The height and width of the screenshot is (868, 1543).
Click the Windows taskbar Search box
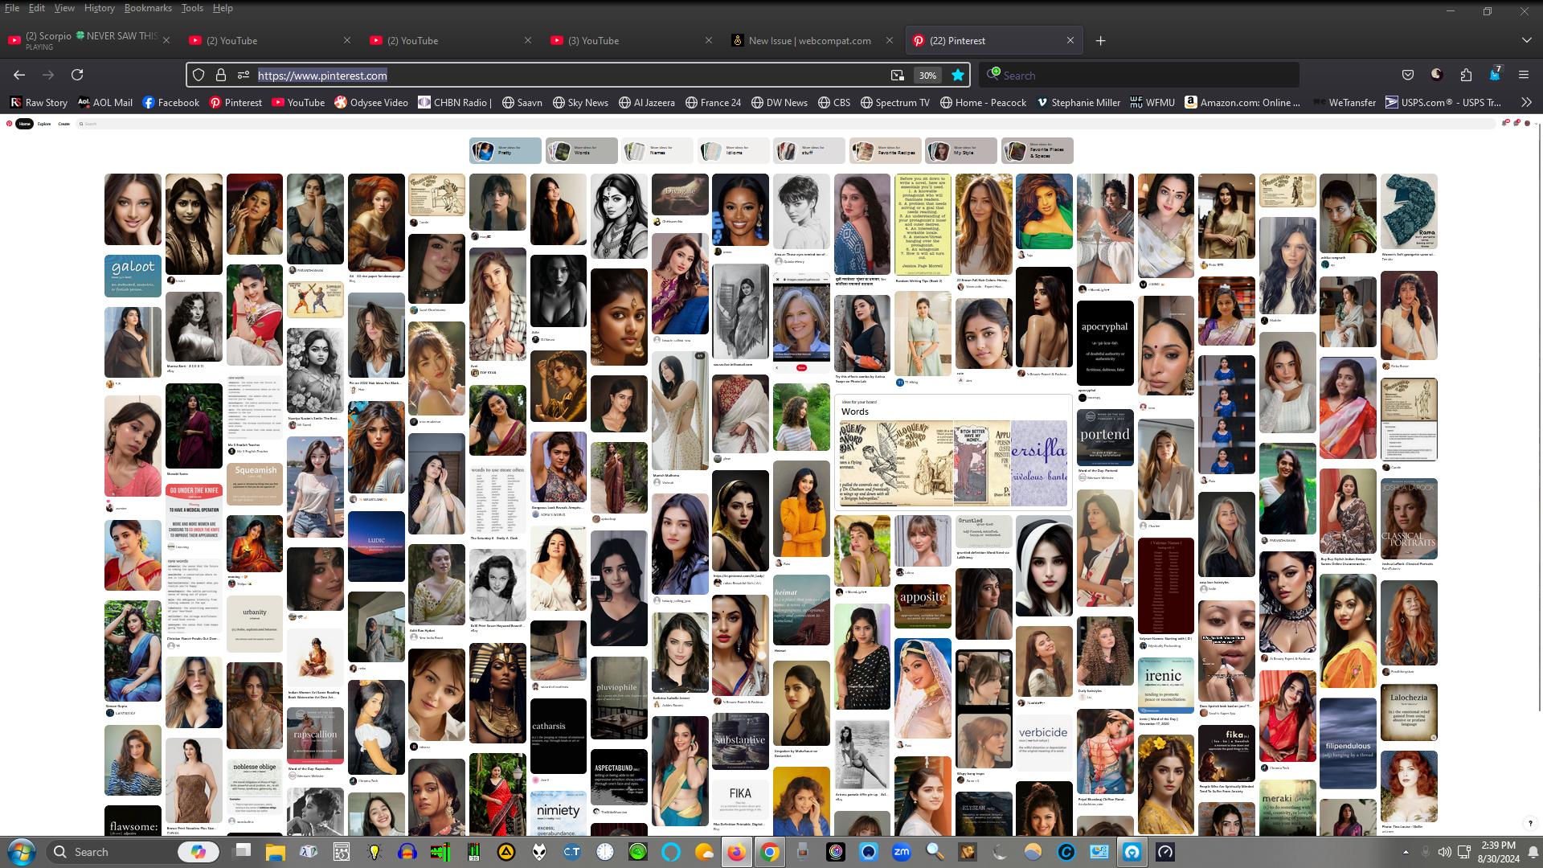133,851
